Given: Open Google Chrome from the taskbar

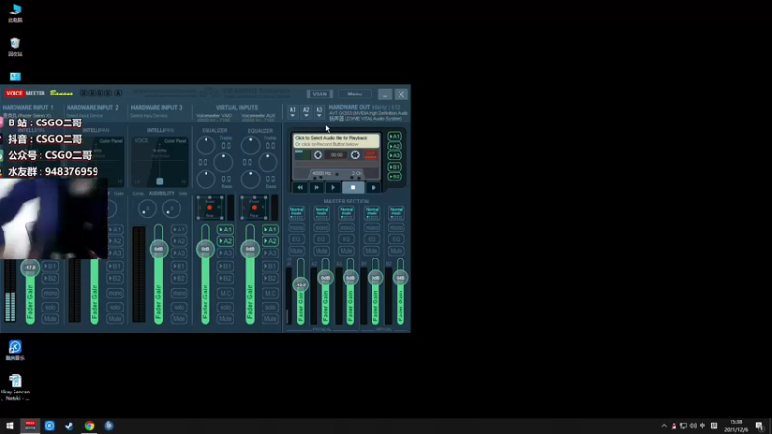Looking at the screenshot, I should point(89,426).
